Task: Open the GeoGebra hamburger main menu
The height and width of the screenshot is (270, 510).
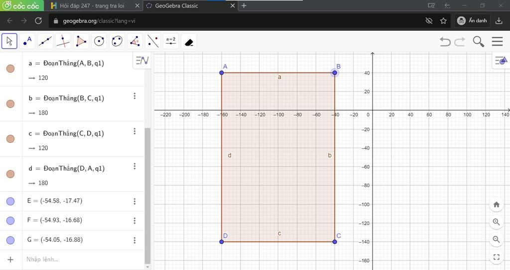Action: pyautogui.click(x=498, y=42)
